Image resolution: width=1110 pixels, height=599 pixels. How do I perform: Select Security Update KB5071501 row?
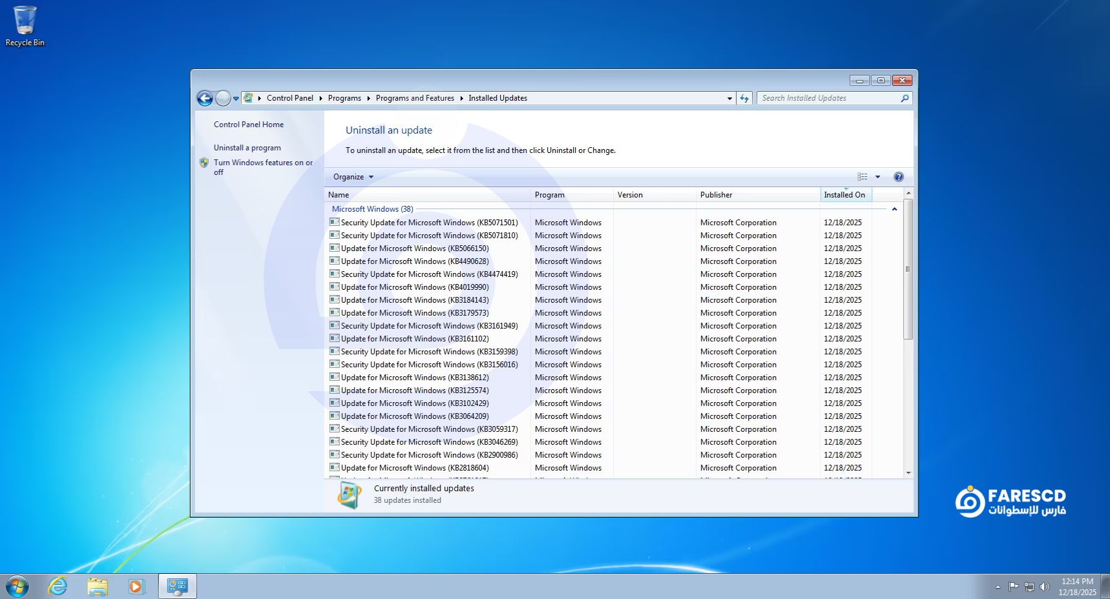coord(429,223)
